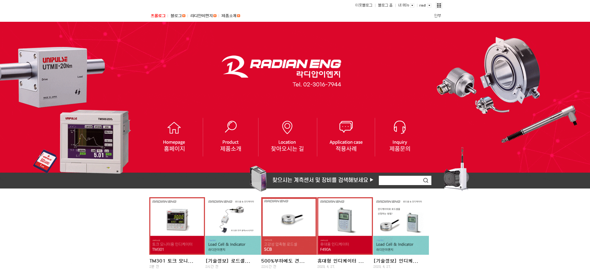The width and height of the screenshot is (590, 270).
Task: Open the apps grid icon at top right
Action: (x=439, y=5)
